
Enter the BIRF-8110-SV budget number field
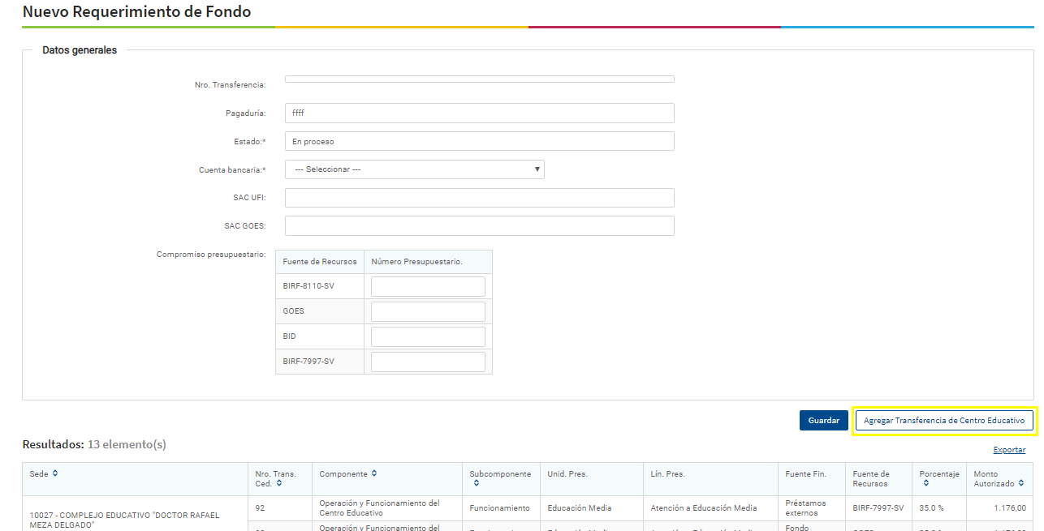(428, 286)
